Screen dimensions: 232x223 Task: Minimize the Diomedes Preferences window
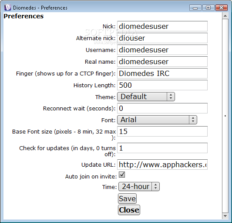point(195,8)
